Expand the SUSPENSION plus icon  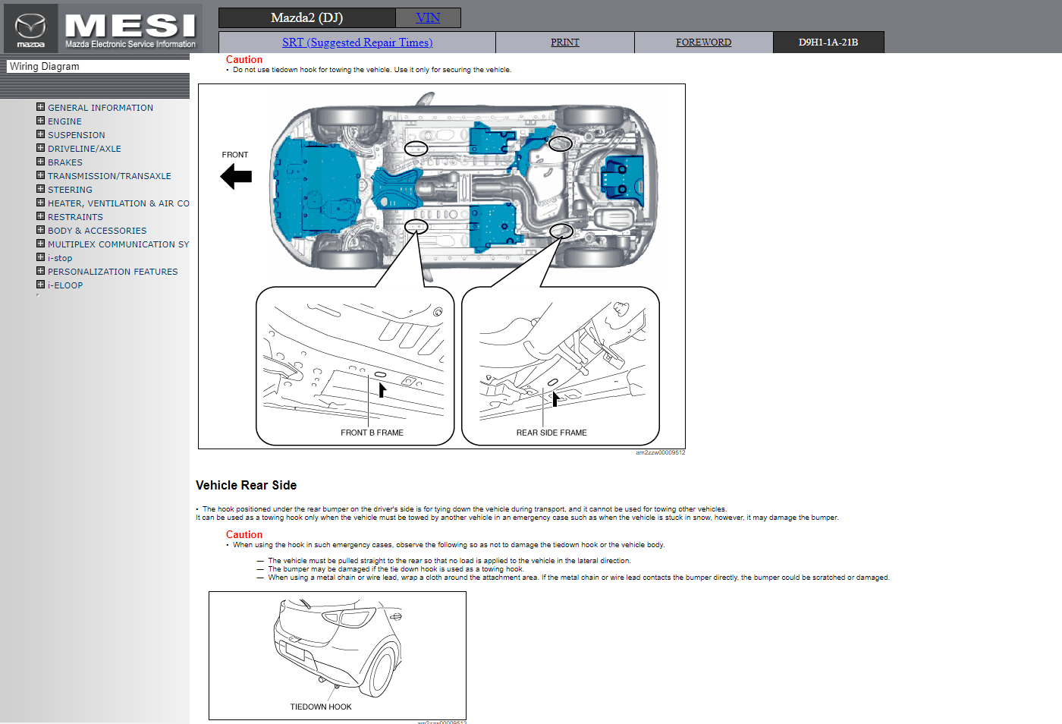pyautogui.click(x=41, y=134)
